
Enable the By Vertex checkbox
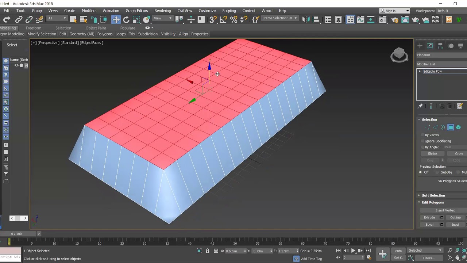pyautogui.click(x=423, y=135)
